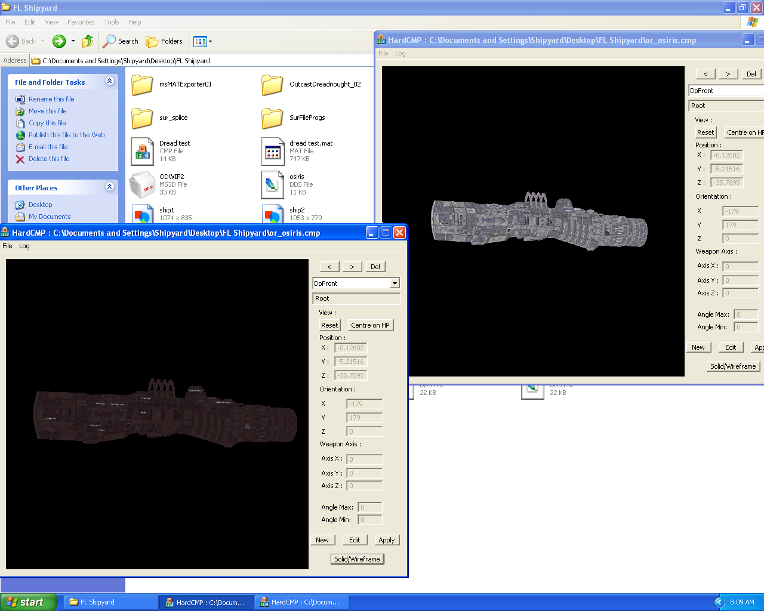764x611 pixels.
Task: Open the Views button dropdown
Action: [203, 41]
